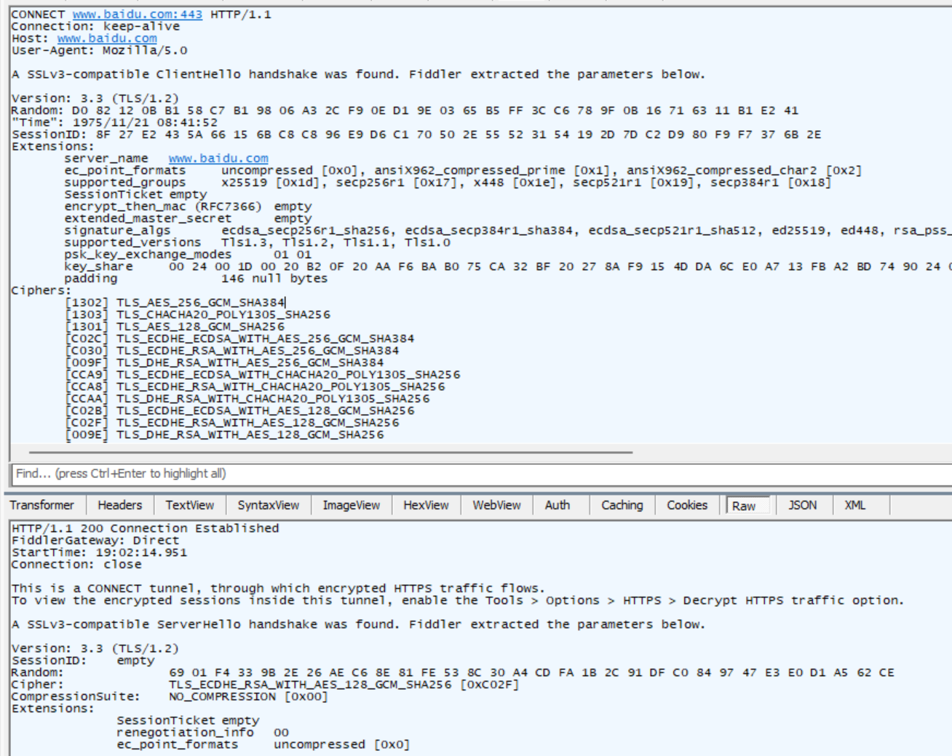Screen dimensions: 952x756
Task: Click the [009E] TLS_DHE_RSA_WITH_AES_128_GCM_SHA256 line
Action: [224, 435]
